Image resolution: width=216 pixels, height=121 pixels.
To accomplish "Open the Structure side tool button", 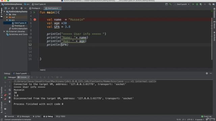I will click(x=1, y=107).
